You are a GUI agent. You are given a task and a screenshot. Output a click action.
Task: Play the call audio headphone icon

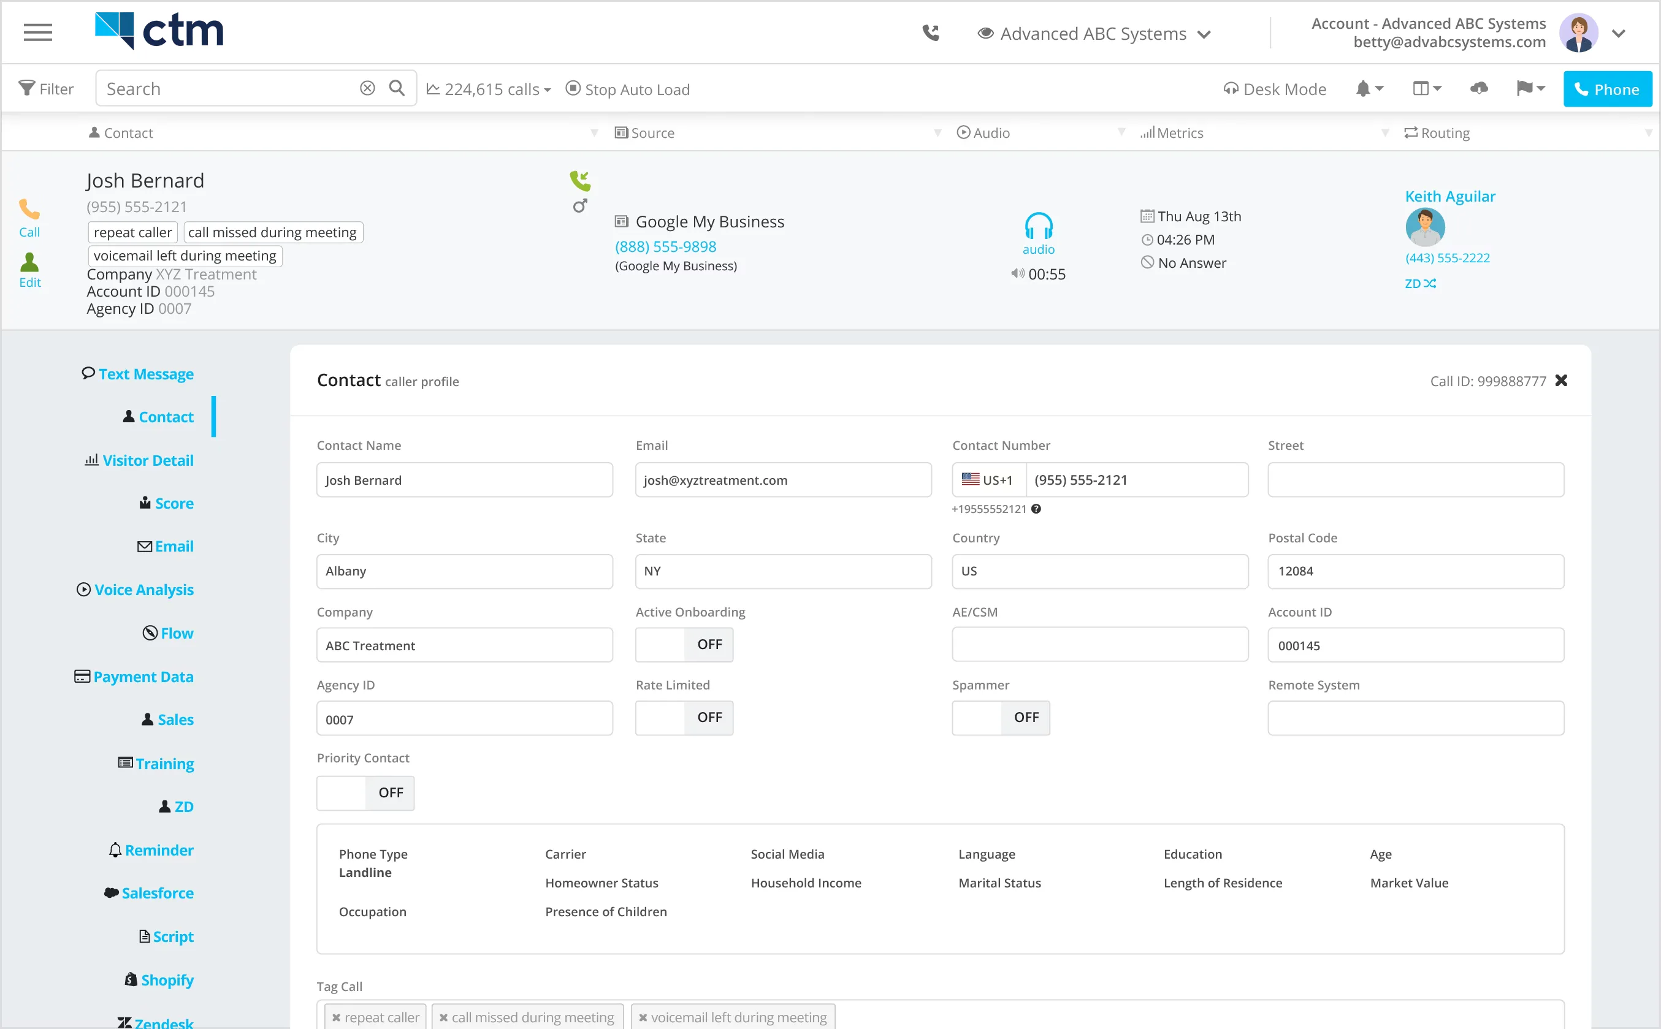1039,226
